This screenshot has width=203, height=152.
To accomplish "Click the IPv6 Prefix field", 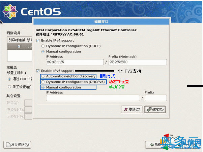I will click(x=156, y=98).
